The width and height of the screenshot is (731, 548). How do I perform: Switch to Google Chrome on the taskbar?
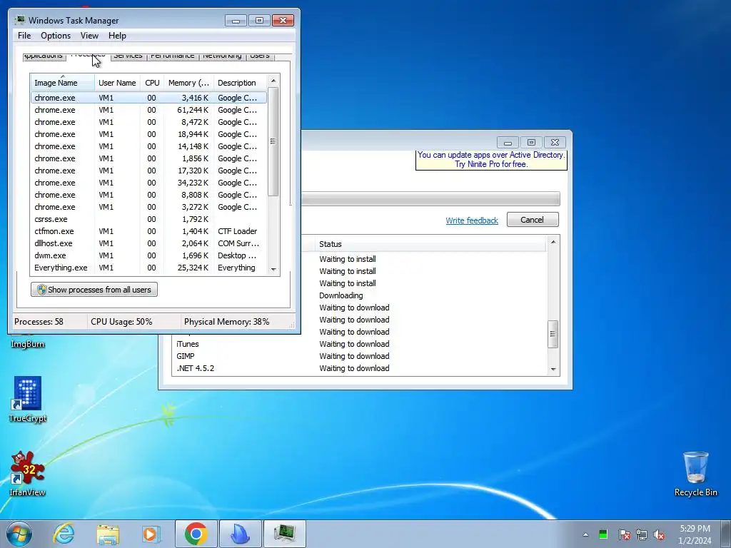(x=196, y=534)
